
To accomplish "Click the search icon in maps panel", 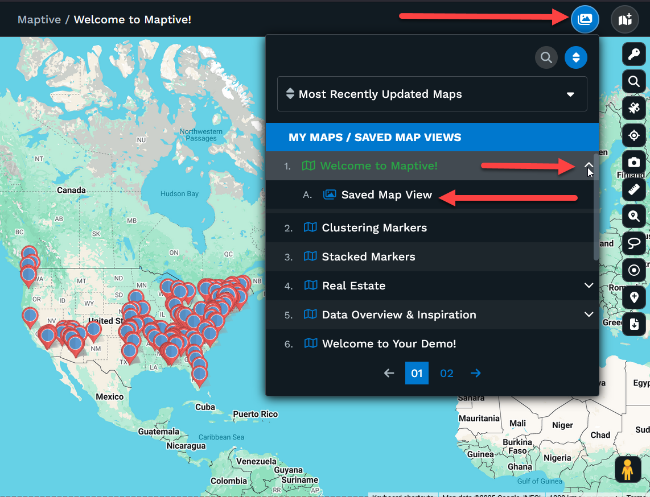I will (546, 57).
